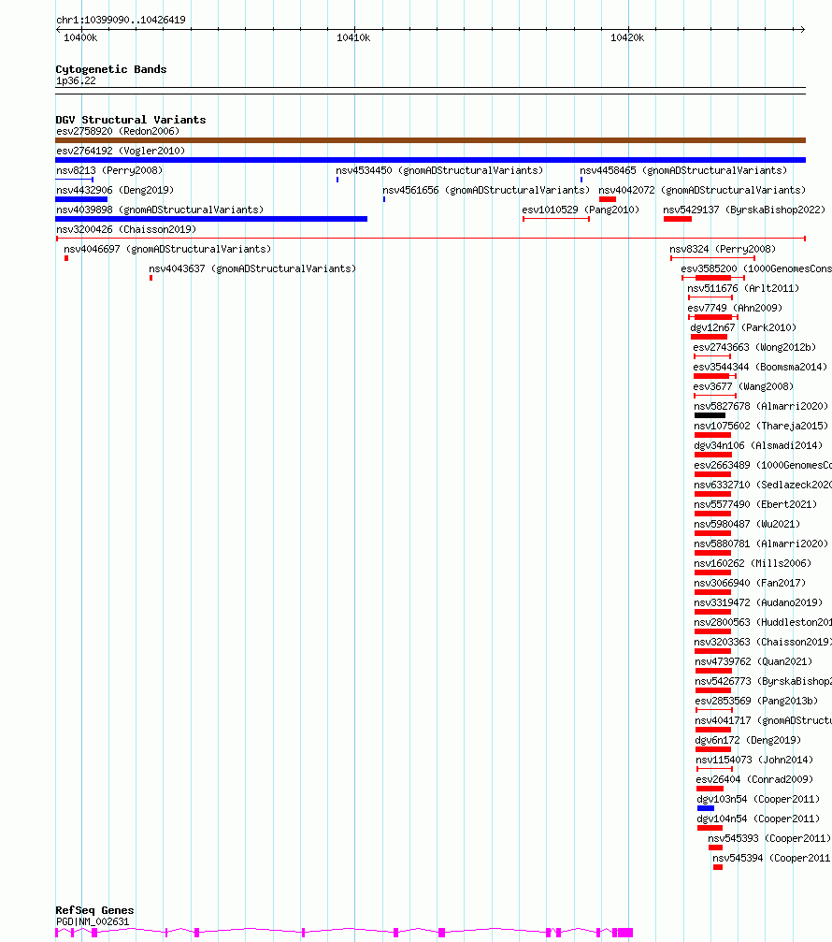Open variant label nsv8324 (Perry2008)
This screenshot has width=832, height=942.
pyautogui.click(x=723, y=250)
